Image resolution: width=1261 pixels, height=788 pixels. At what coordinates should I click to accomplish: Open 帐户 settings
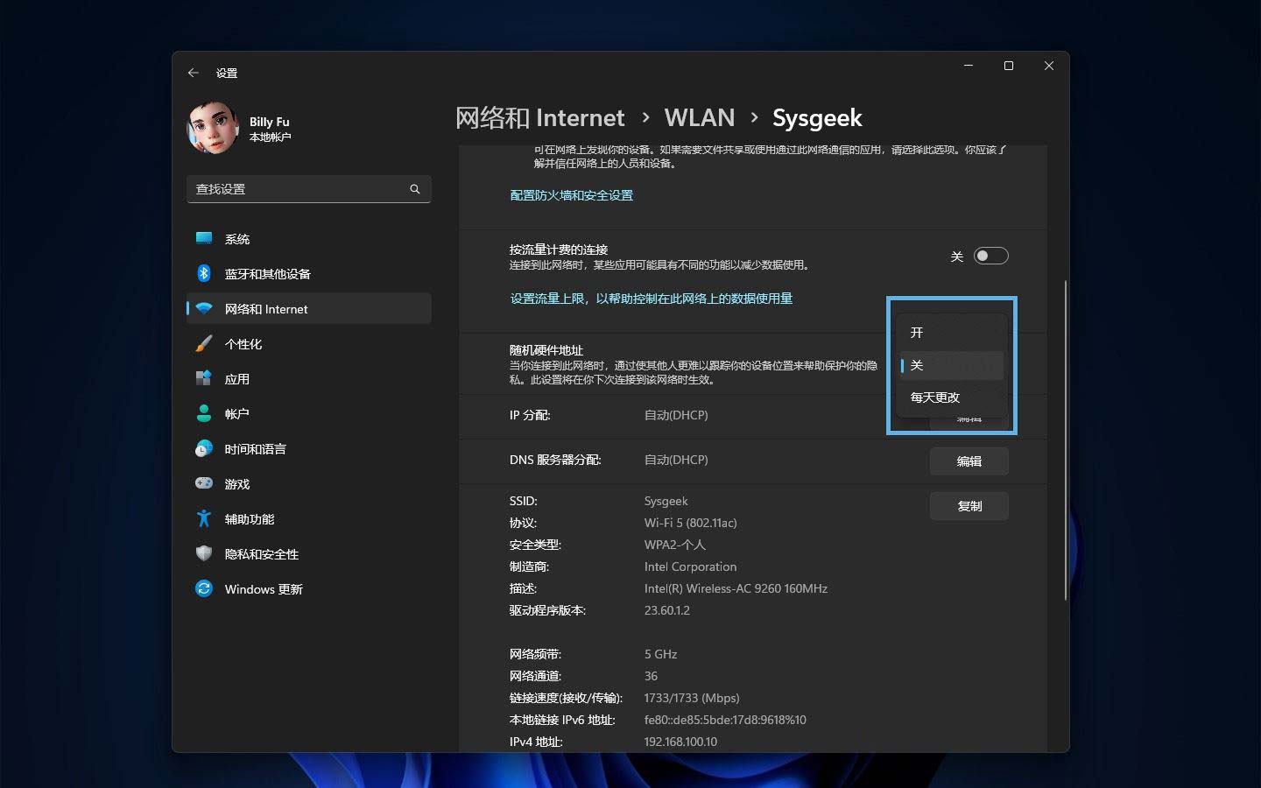[236, 413]
